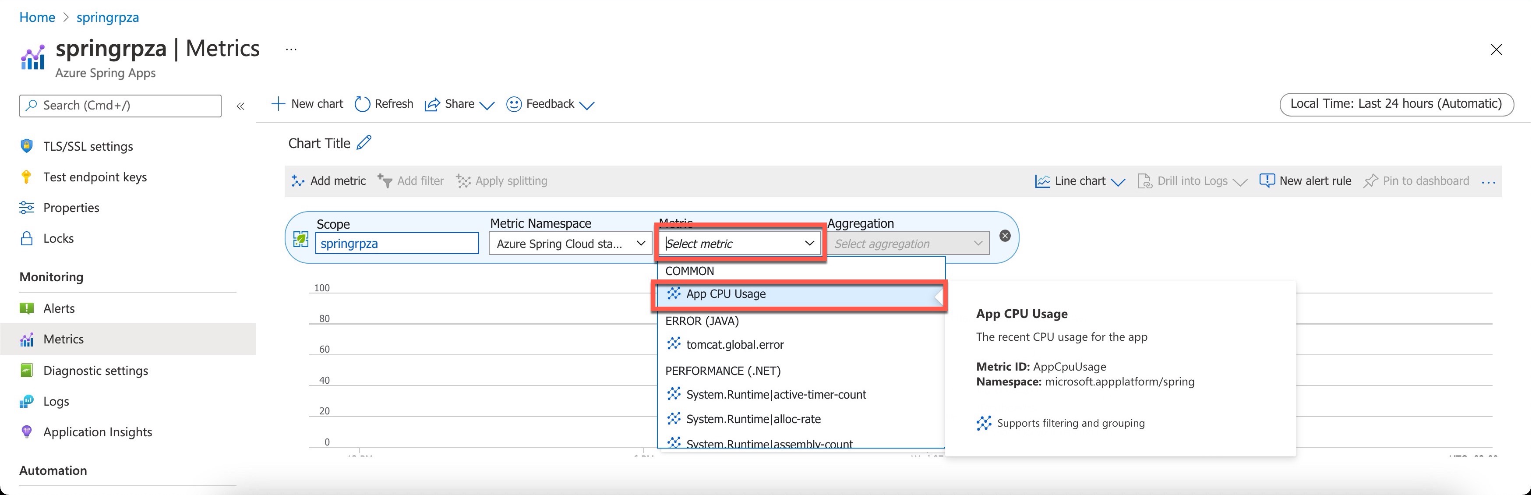Open Diagnostic settings in sidebar
This screenshot has width=1532, height=495.
pyautogui.click(x=95, y=371)
